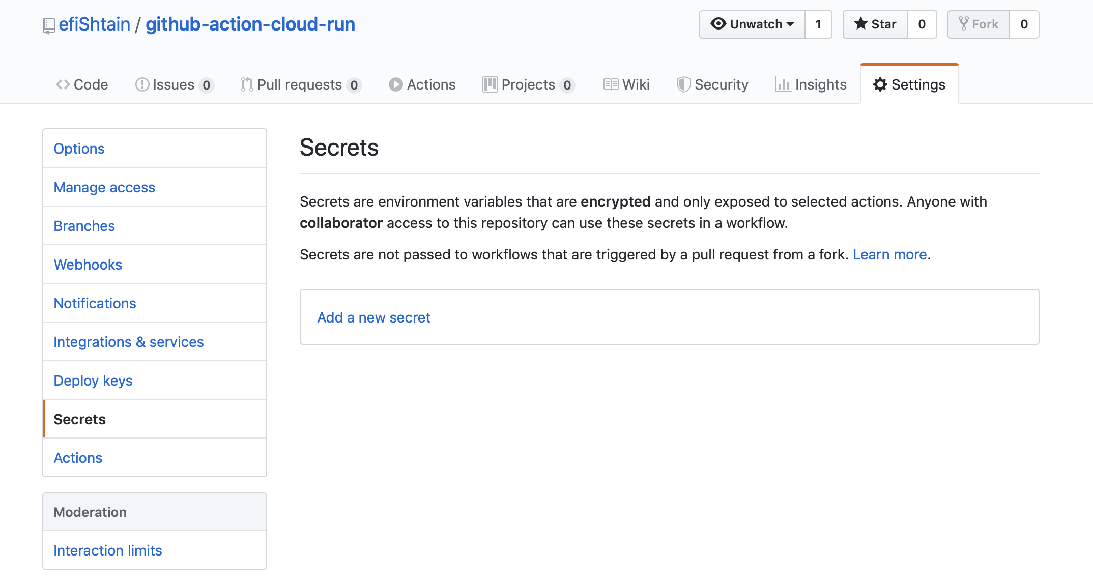Click the Wiki book icon
Image resolution: width=1093 pixels, height=584 pixels.
[611, 84]
